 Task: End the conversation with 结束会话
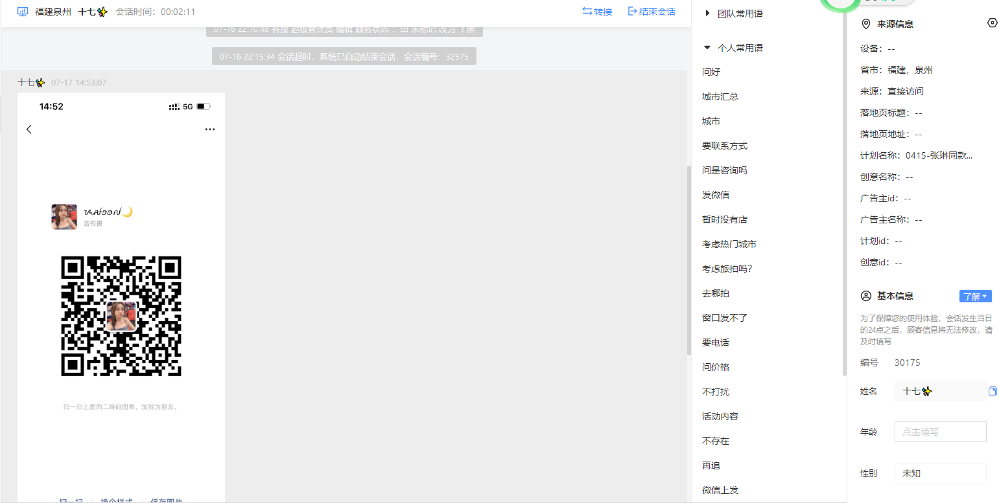click(652, 12)
